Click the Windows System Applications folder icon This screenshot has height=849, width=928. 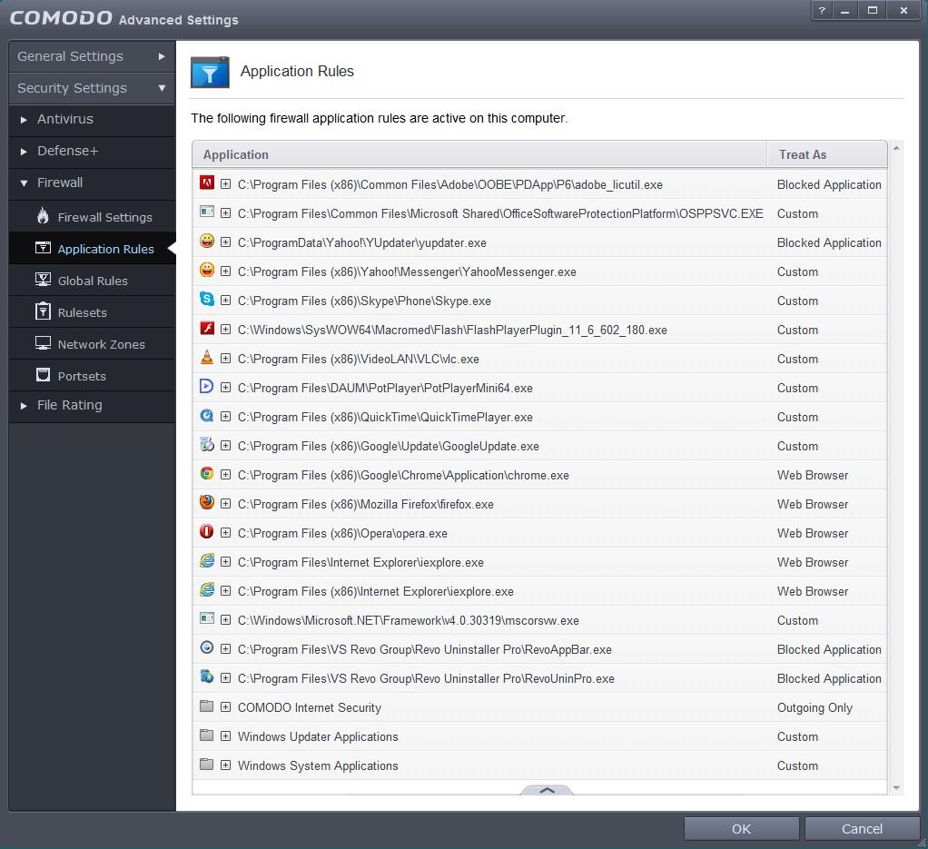point(206,764)
